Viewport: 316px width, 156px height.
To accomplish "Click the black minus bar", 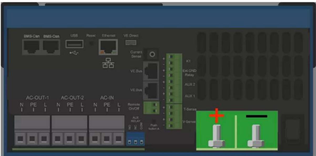I will (x=256, y=116).
